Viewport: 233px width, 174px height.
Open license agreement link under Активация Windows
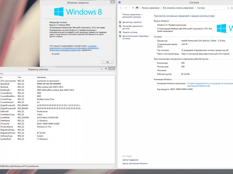point(210,85)
